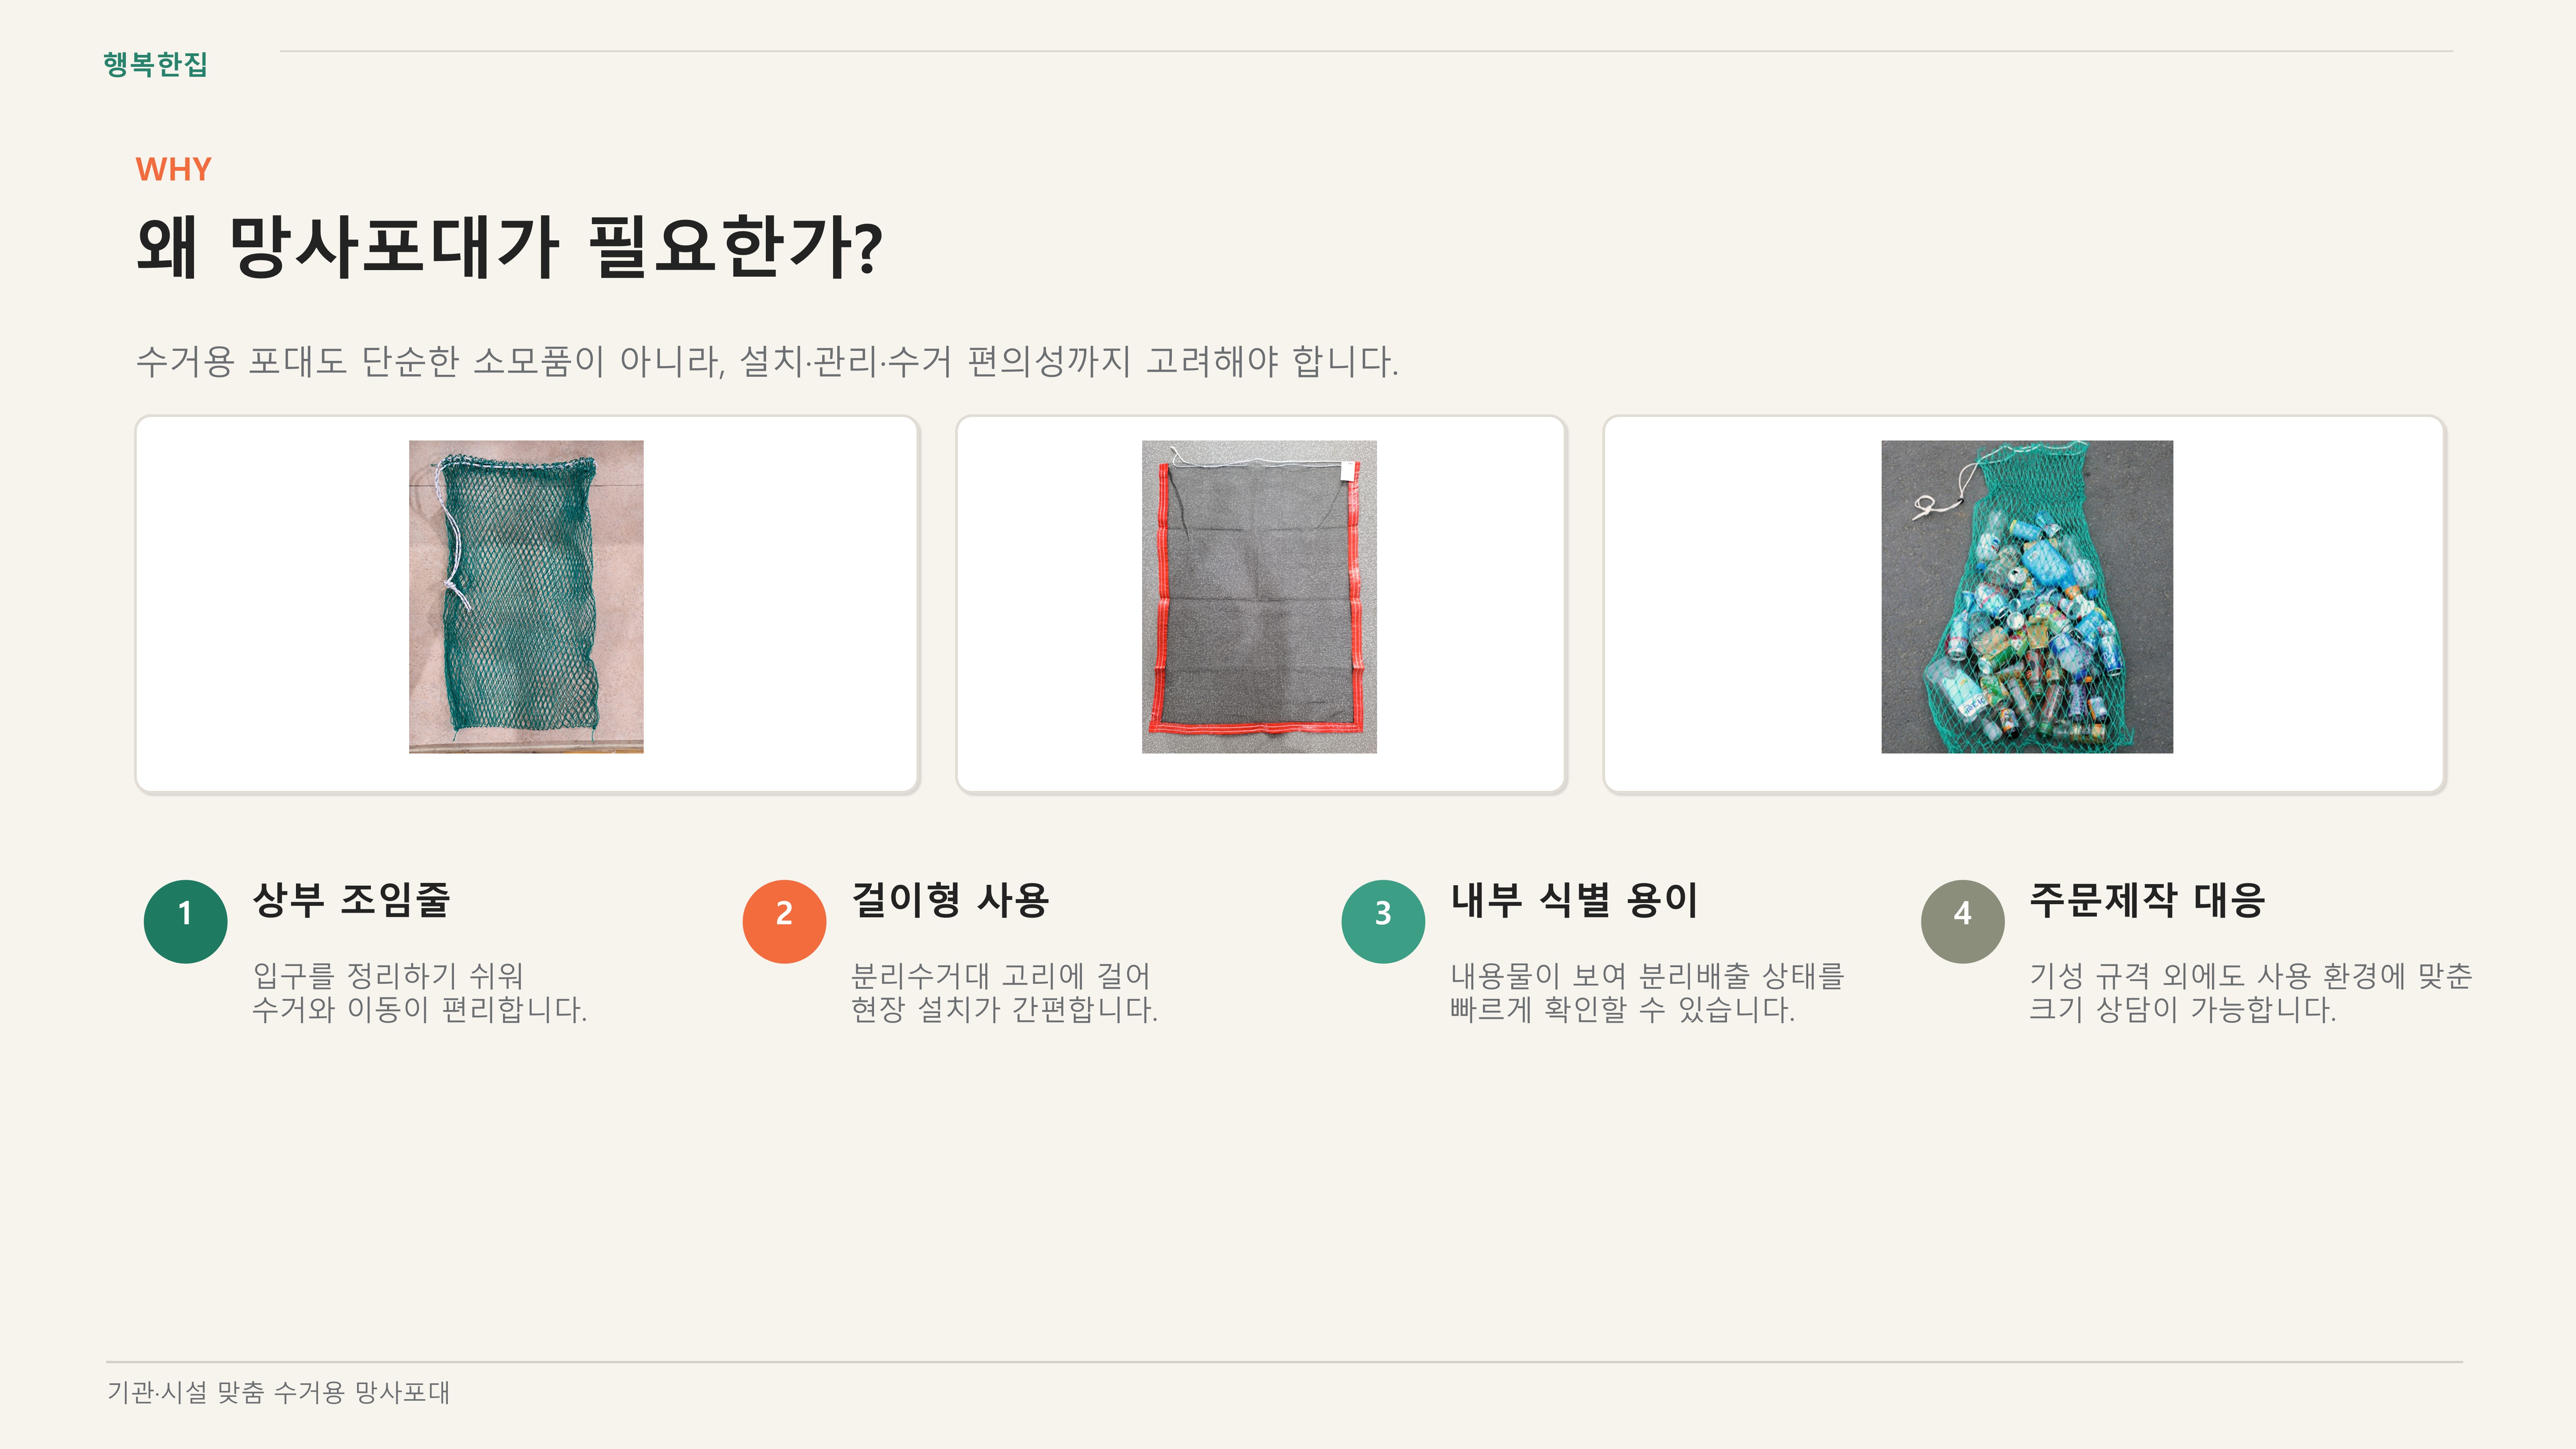The image size is (2576, 1449).
Task: Click the orange number 2 circle
Action: (x=784, y=921)
